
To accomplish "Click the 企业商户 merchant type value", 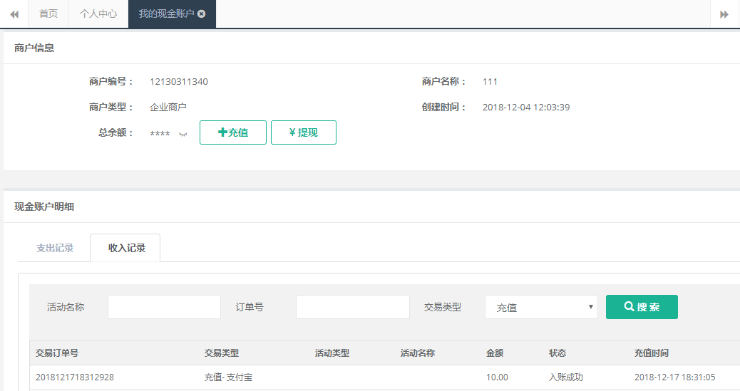I will [168, 107].
